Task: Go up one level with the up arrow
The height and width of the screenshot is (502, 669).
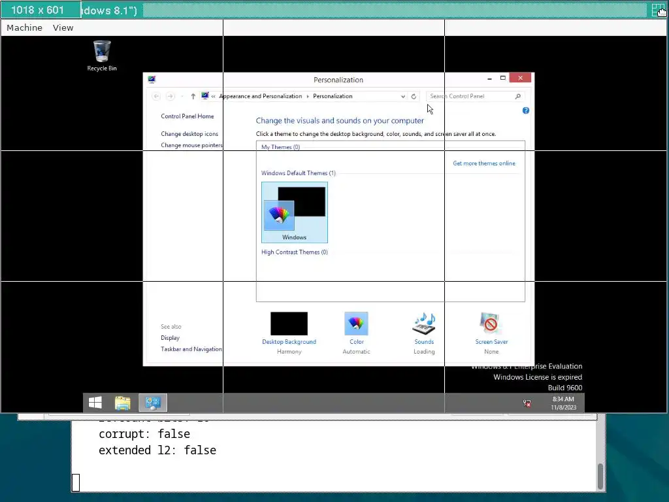Action: (x=193, y=97)
